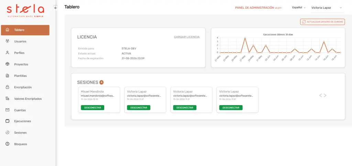The width and height of the screenshot is (352, 166).
Task: Click the Estado actual label
Action: pos(87,53)
